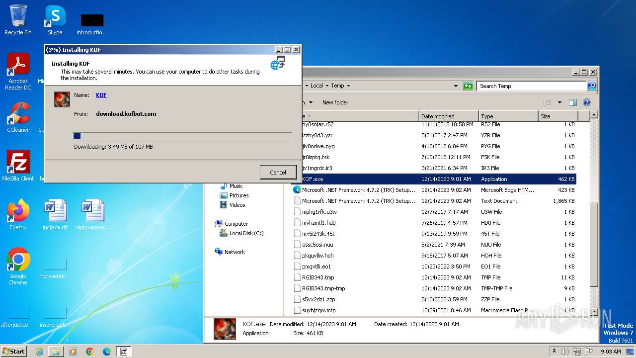Change view layout icon in Explorer

pyautogui.click(x=547, y=102)
